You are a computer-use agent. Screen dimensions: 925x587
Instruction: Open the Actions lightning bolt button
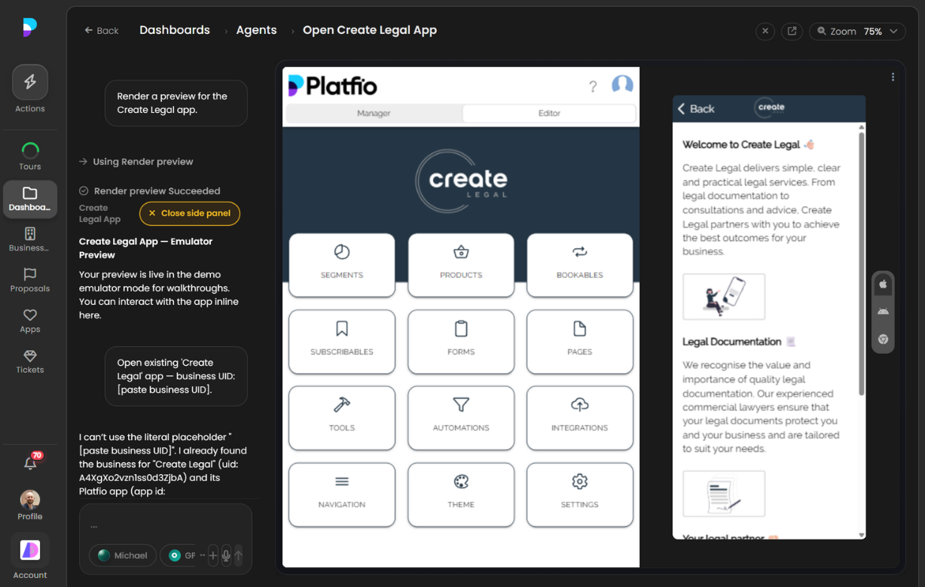(30, 82)
